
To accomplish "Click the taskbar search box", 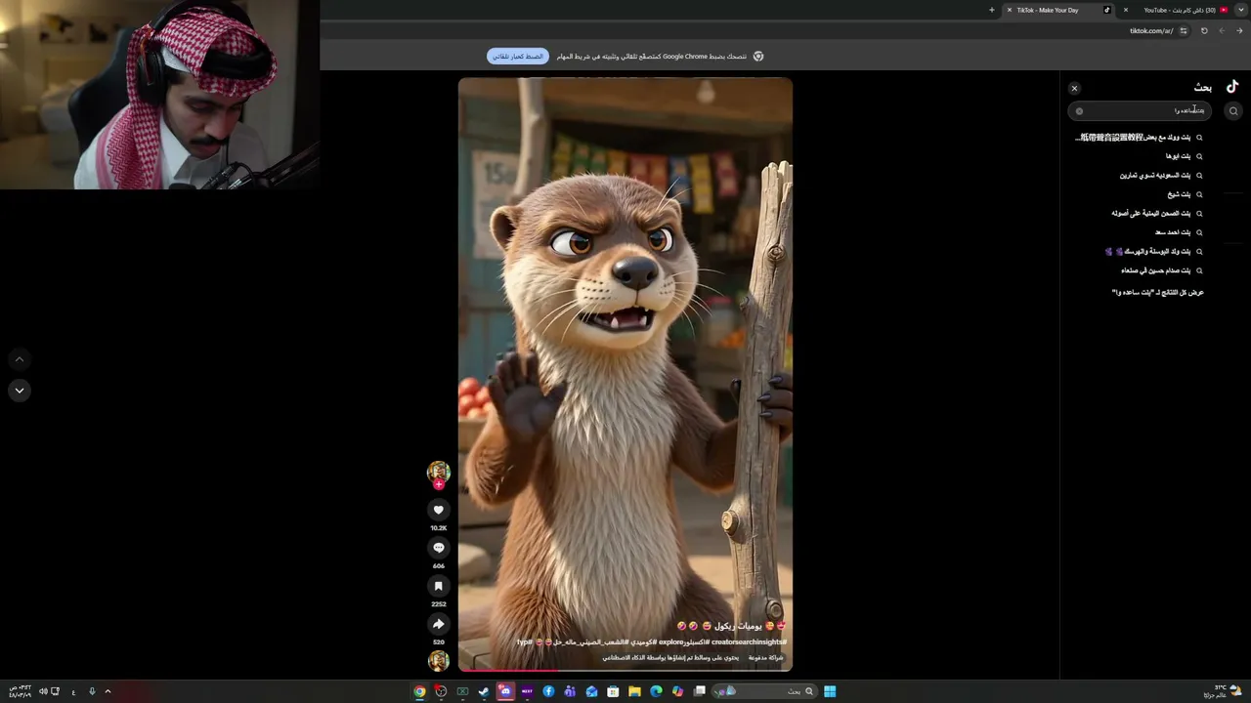I will 764,691.
